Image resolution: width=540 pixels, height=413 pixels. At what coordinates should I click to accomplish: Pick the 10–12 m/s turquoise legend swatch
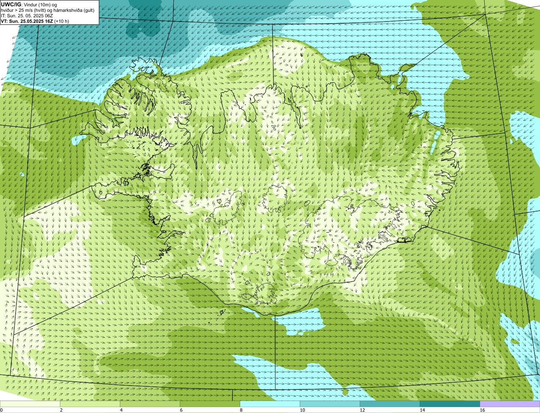click(330, 404)
